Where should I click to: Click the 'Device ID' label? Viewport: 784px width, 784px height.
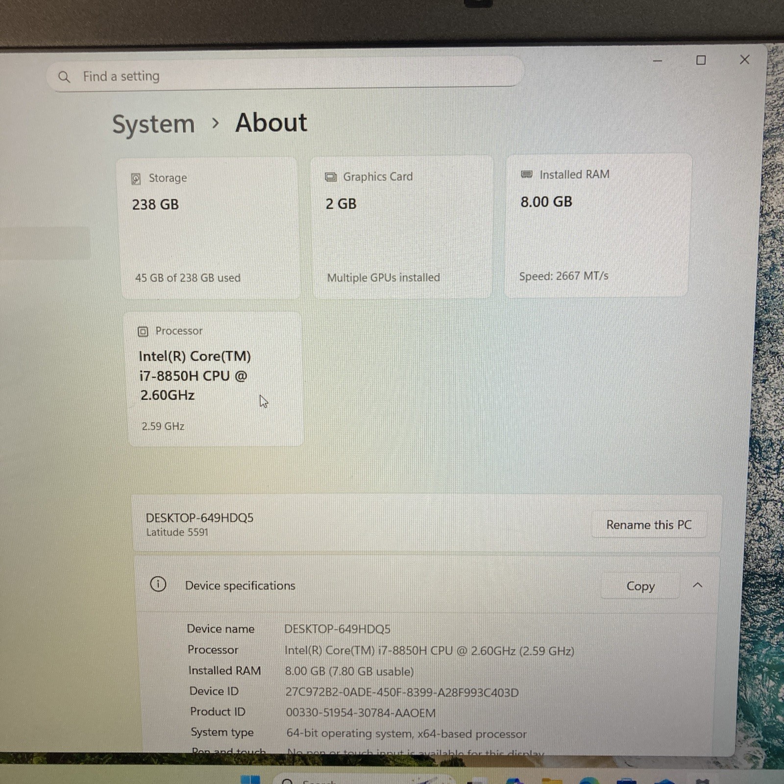(214, 691)
